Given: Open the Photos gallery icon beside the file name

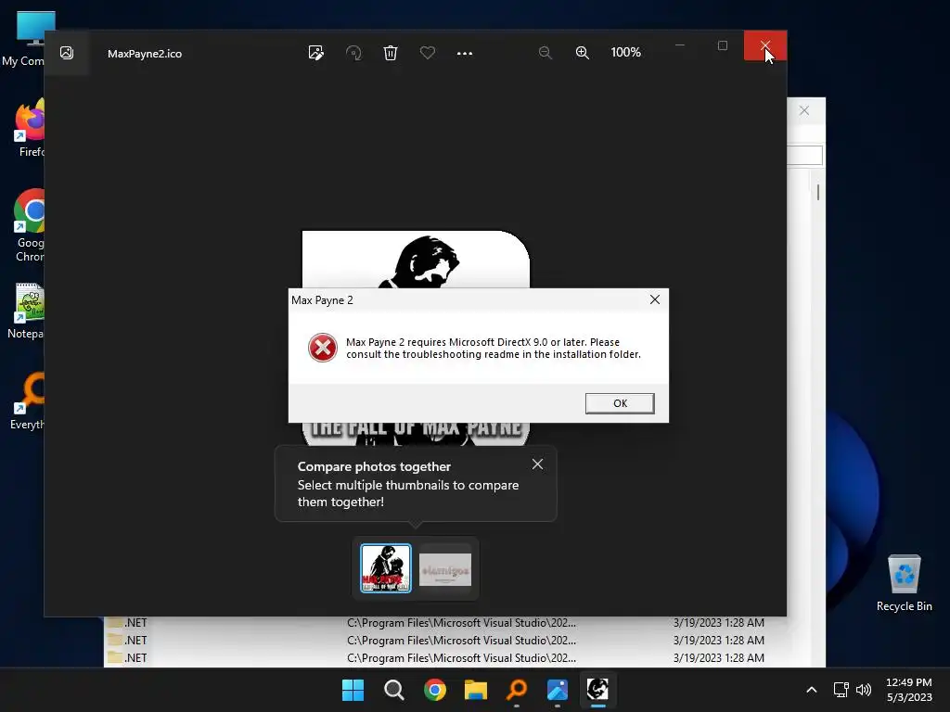Looking at the screenshot, I should (x=67, y=53).
